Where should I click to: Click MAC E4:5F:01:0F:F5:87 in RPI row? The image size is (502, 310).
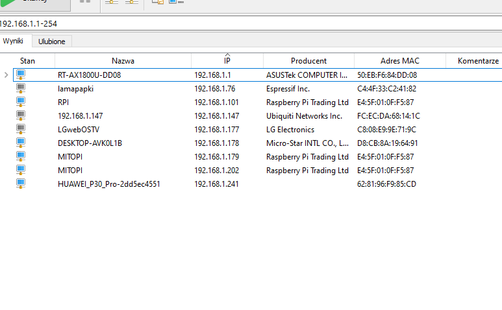coord(386,102)
